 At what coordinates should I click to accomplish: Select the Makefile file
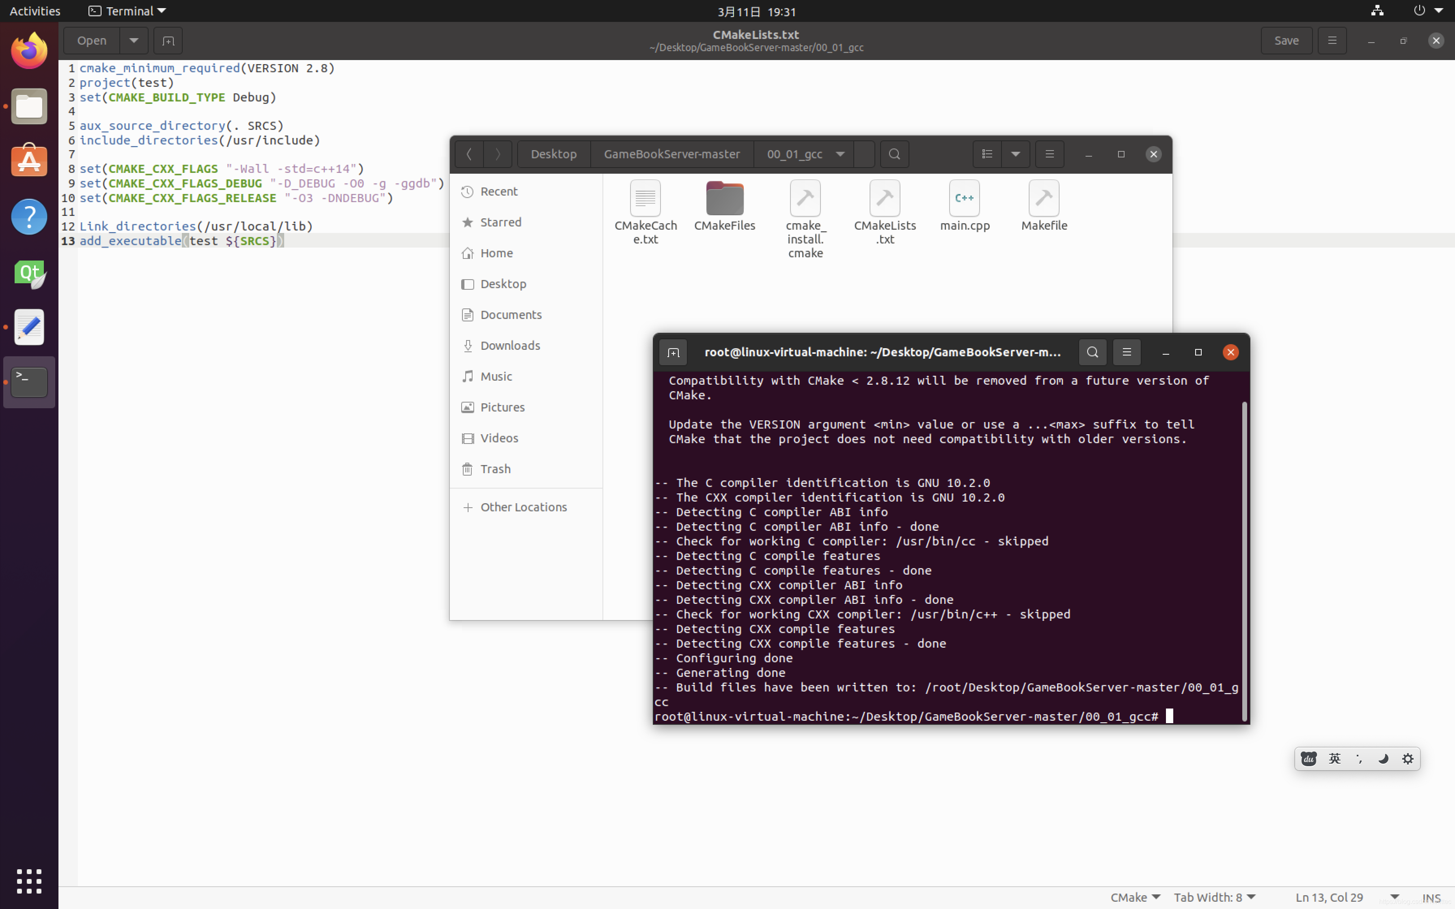pyautogui.click(x=1044, y=206)
